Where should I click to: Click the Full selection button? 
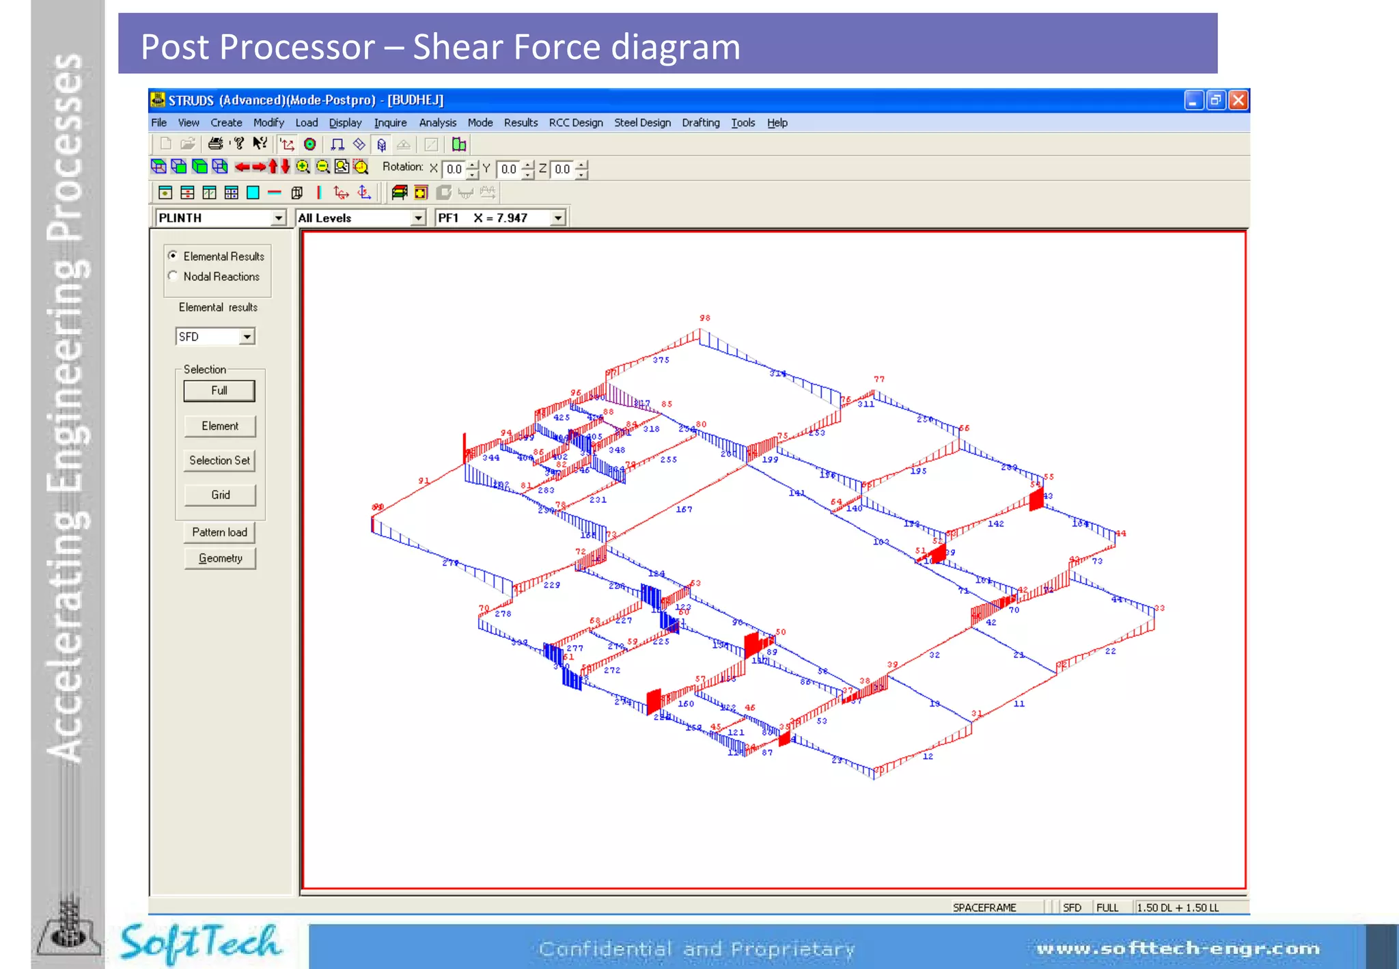tap(219, 390)
